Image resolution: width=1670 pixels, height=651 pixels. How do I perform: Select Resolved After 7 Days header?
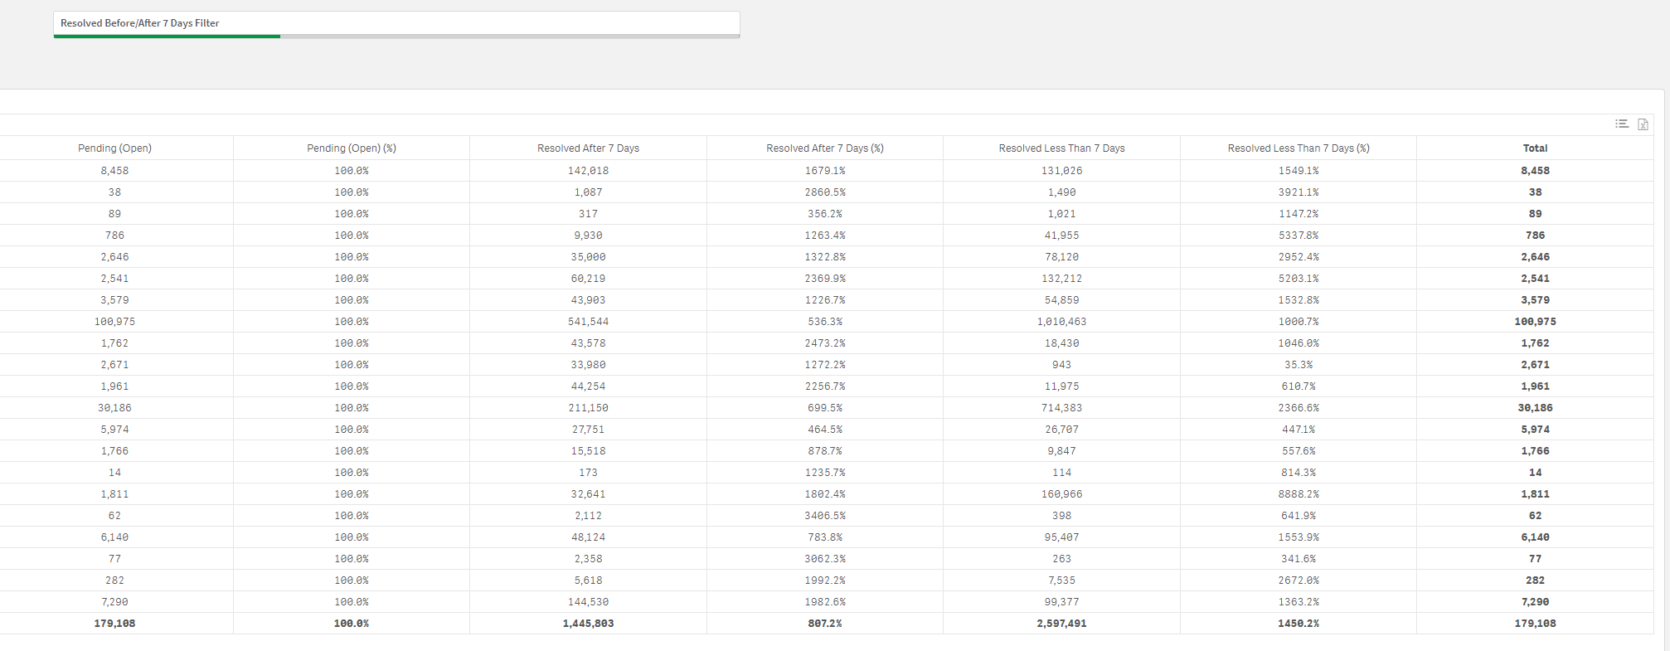click(x=588, y=148)
